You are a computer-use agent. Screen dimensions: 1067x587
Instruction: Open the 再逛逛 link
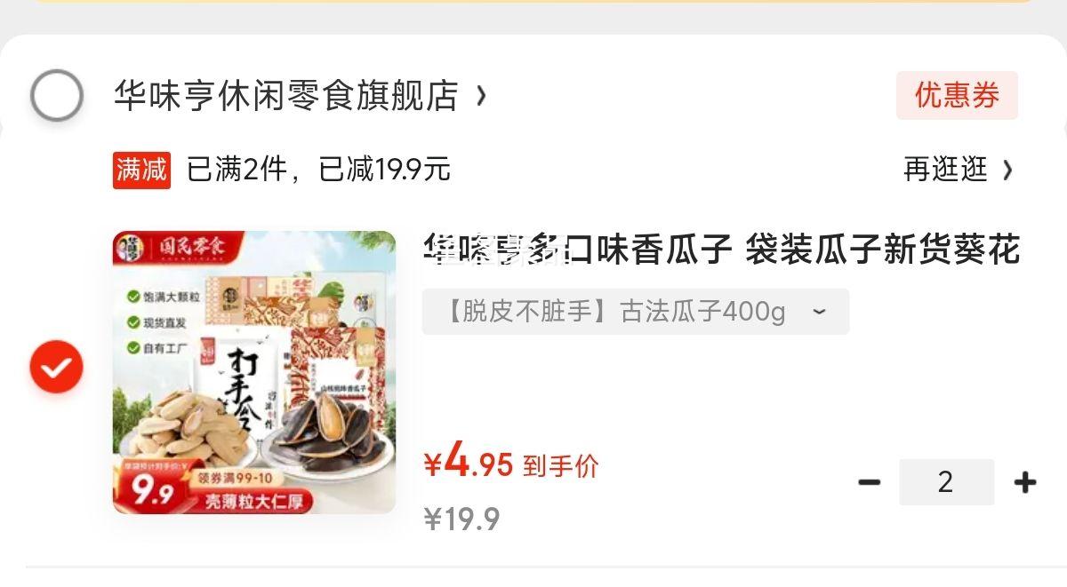[x=945, y=169]
